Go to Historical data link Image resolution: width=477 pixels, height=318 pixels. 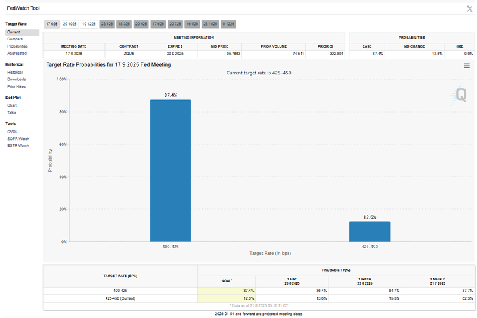(x=15, y=72)
